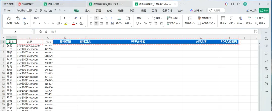Click the decrease indent icon
Screen dimensions: 272x111
(107, 18)
